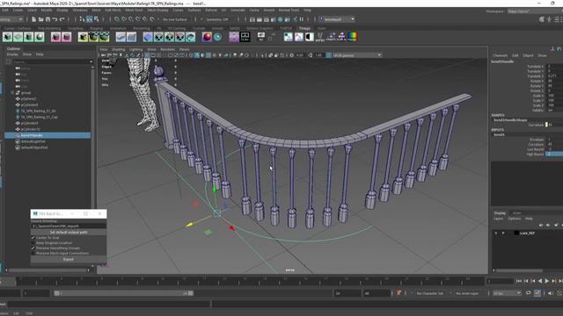The width and height of the screenshot is (563, 316).
Task: Click the play backwards button
Action: tap(540, 282)
